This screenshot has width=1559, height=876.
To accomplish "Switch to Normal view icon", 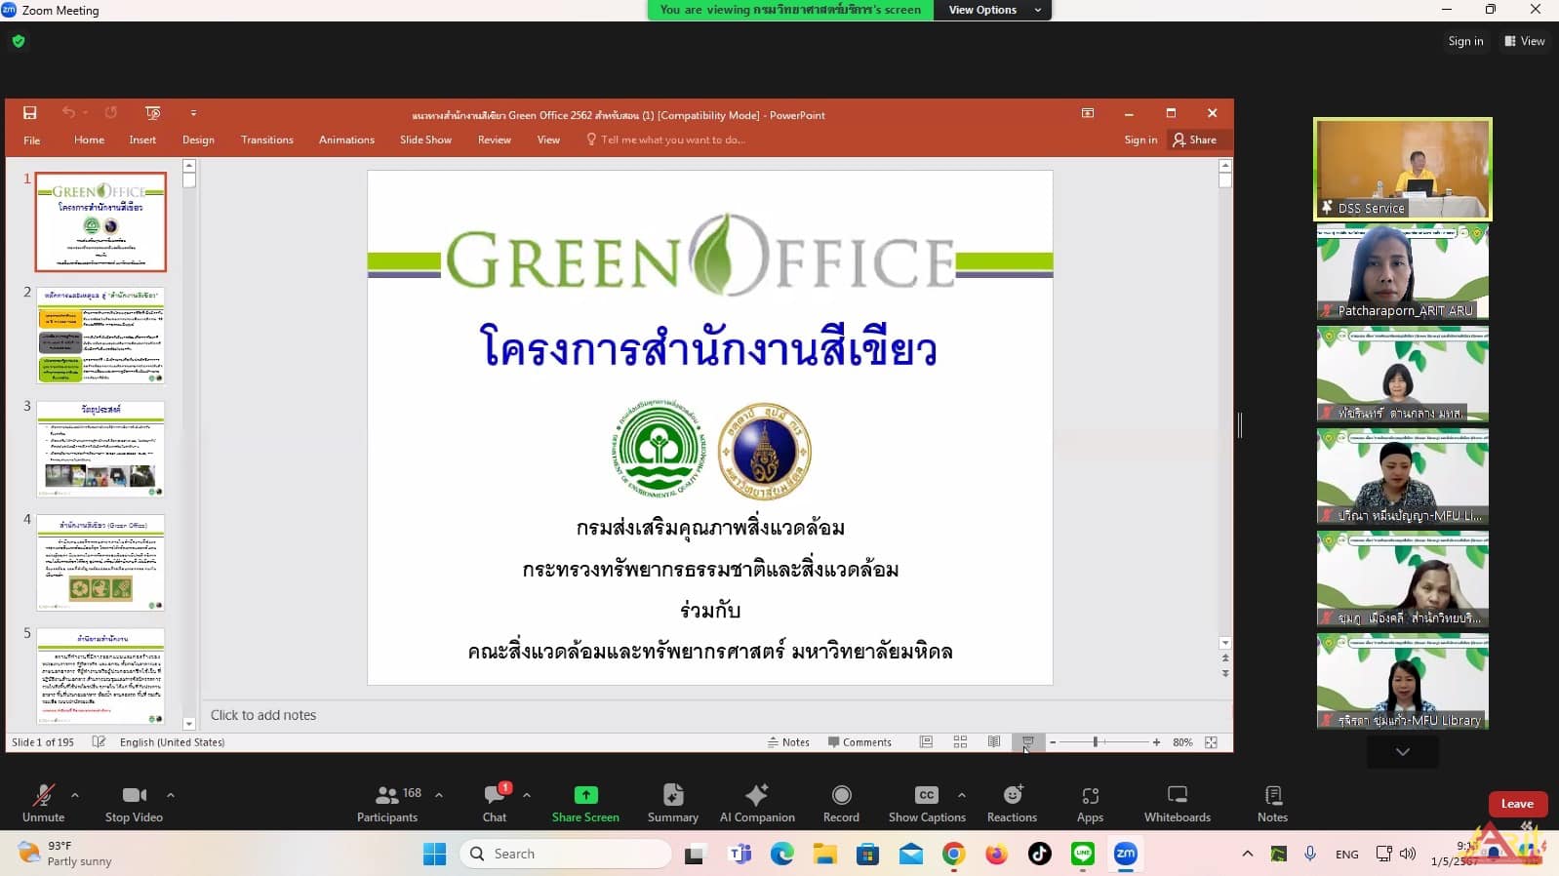I will point(926,742).
